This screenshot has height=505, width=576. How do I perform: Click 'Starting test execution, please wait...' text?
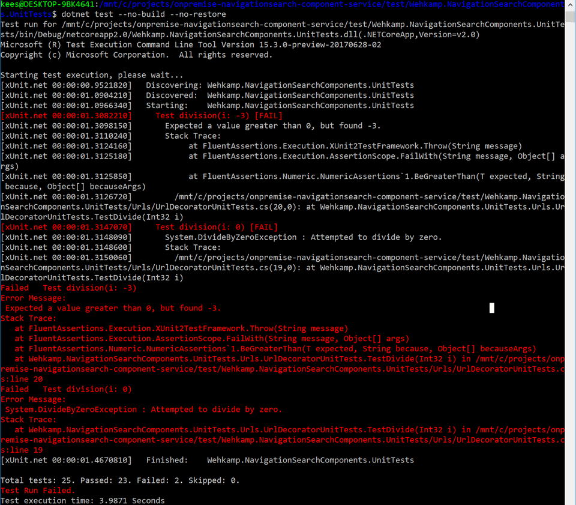pyautogui.click(x=92, y=75)
